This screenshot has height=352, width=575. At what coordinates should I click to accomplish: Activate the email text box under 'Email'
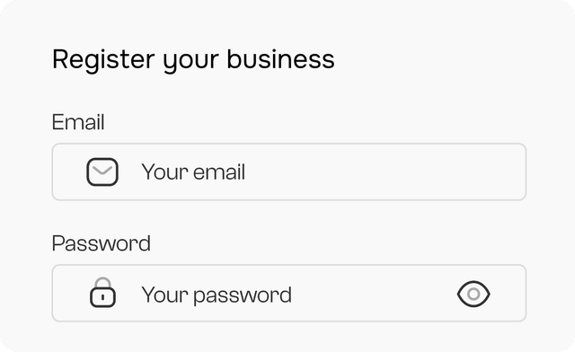(289, 172)
